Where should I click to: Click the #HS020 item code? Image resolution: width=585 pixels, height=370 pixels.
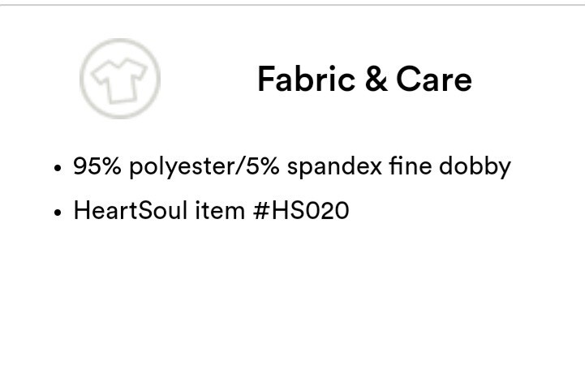pyautogui.click(x=301, y=210)
